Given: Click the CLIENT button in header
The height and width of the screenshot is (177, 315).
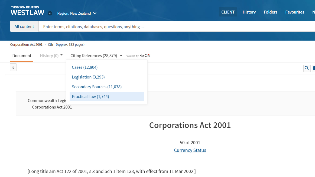Looking at the screenshot, I should click(228, 12).
